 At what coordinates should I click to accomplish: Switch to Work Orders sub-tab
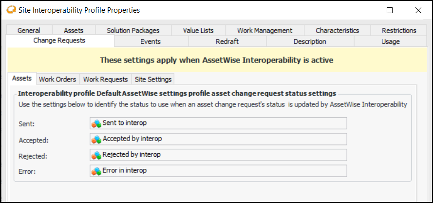(57, 79)
